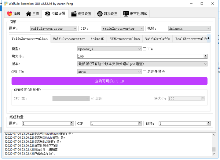Select the Anime4K sub-tab
Screen dimensions: 220x160
pyautogui.click(x=97, y=39)
